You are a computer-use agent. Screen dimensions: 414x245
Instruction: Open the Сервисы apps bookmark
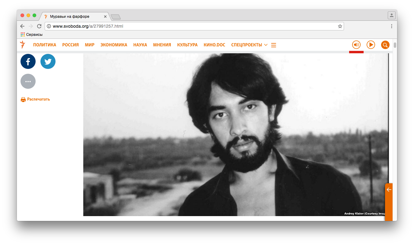(x=32, y=35)
